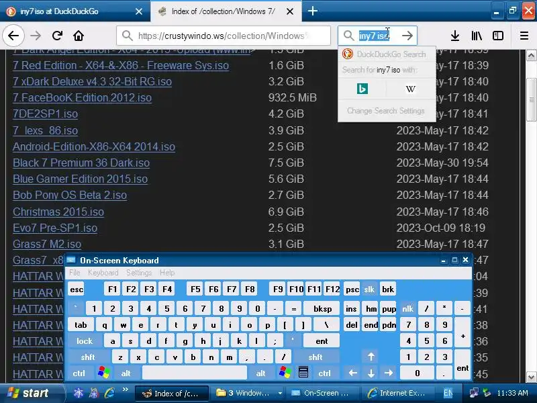
Task: Open the downloads arrow in toolbar
Action: coord(455,36)
